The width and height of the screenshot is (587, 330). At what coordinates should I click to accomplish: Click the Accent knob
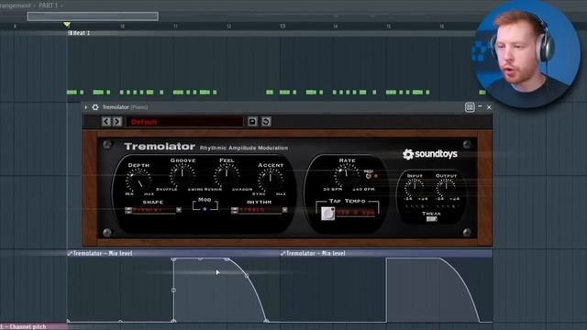click(271, 181)
